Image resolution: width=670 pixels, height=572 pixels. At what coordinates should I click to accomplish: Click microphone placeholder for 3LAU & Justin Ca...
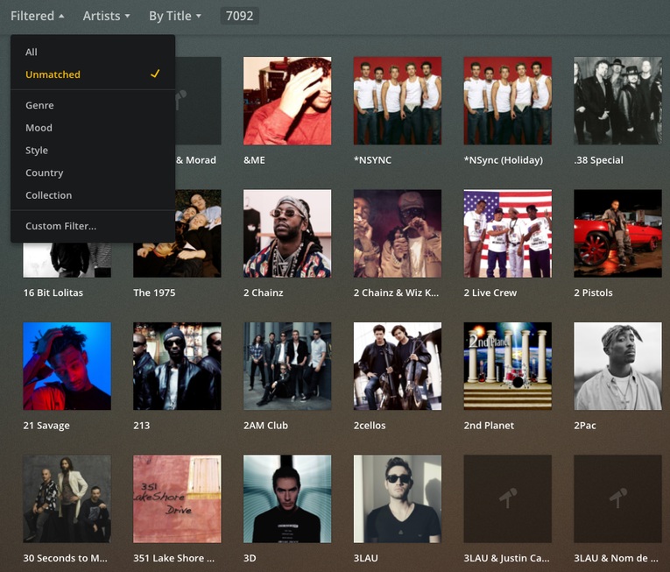tap(508, 499)
